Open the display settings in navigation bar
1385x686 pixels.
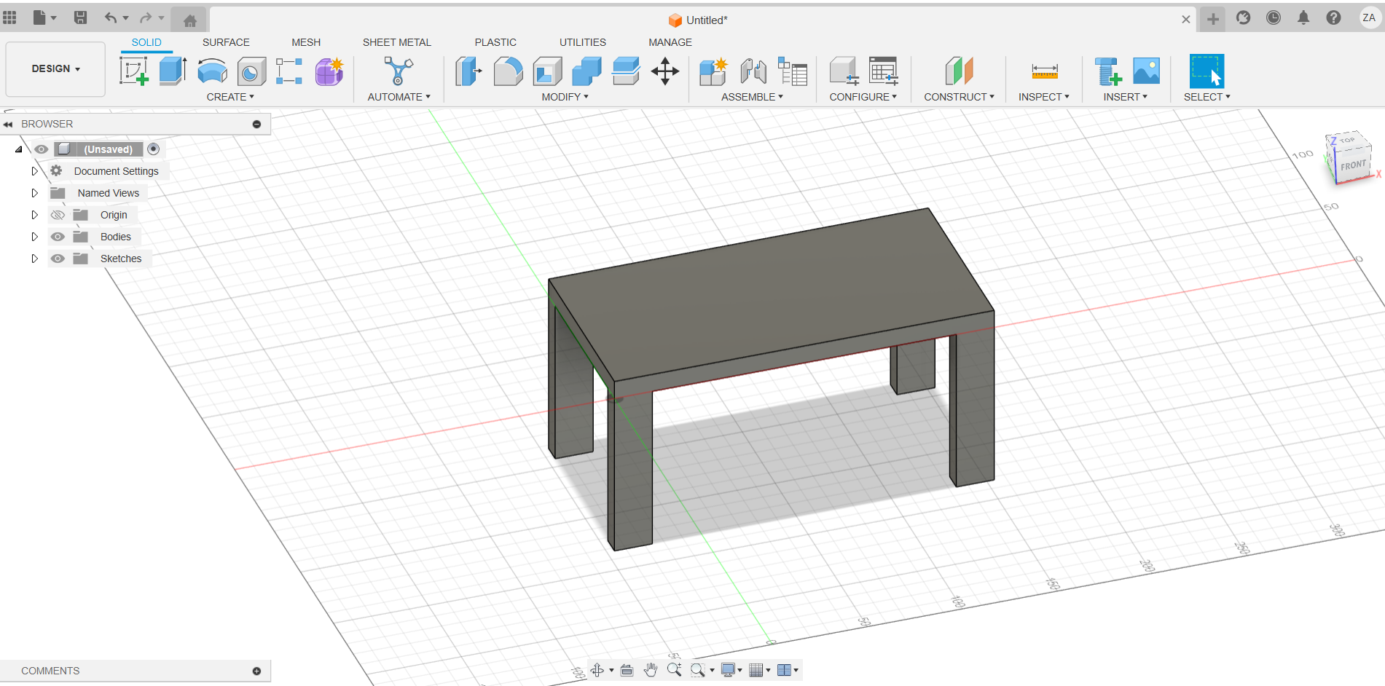point(731,670)
